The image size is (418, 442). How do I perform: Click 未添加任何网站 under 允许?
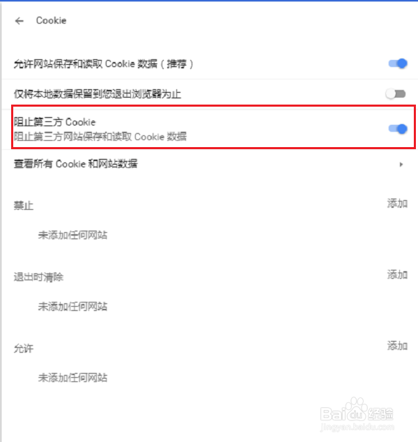72,377
